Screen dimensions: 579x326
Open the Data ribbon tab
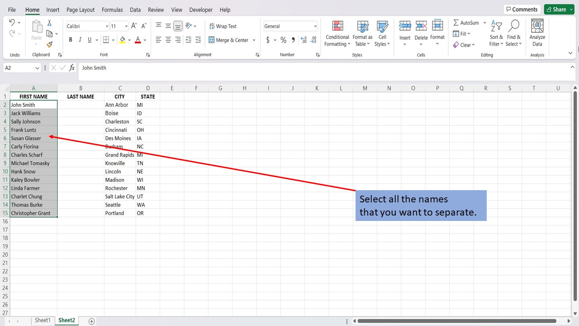(135, 10)
